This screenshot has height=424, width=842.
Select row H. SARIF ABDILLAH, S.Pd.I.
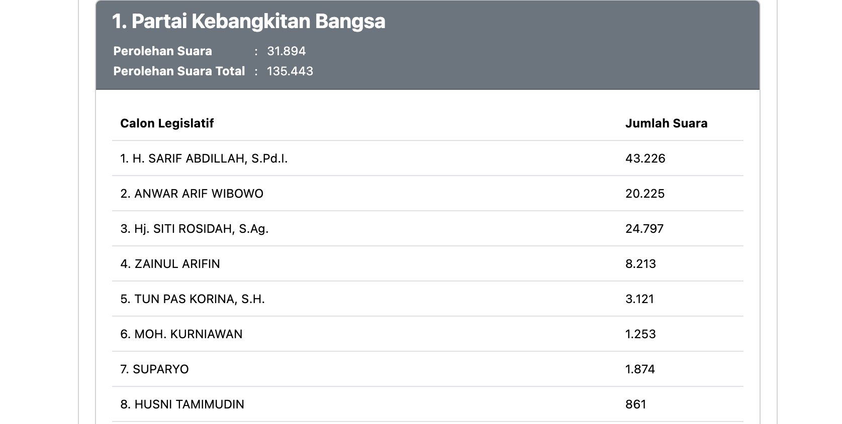(x=427, y=159)
